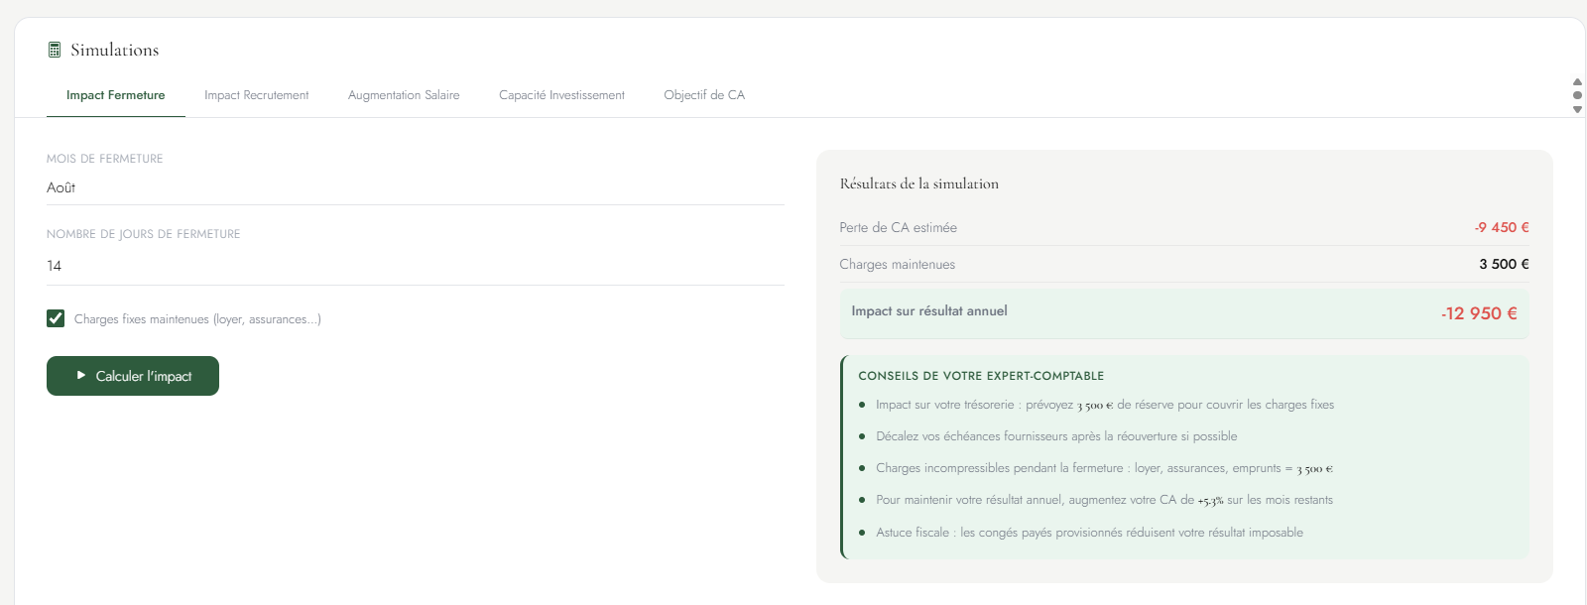The width and height of the screenshot is (1587, 605).
Task: Click the round dot between scroll arrows
Action: [1577, 95]
